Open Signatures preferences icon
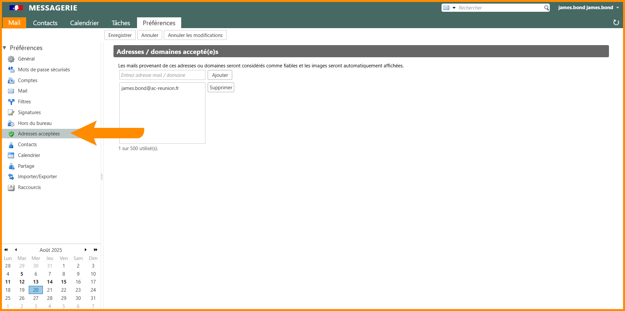Viewport: 625px width, 311px height. point(11,112)
